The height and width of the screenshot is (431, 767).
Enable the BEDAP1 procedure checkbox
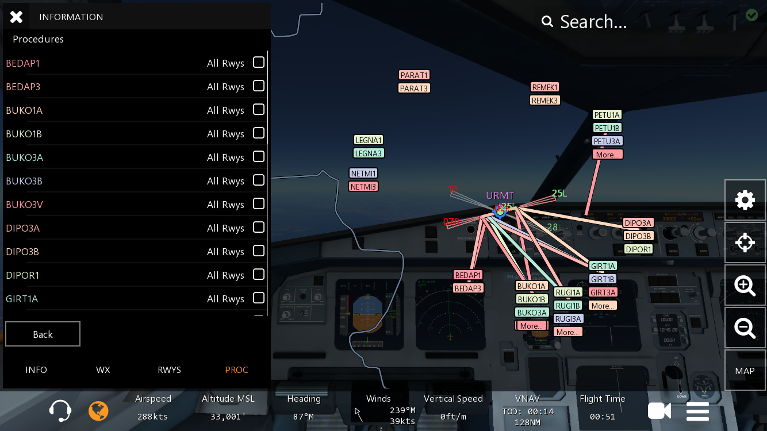click(x=259, y=62)
